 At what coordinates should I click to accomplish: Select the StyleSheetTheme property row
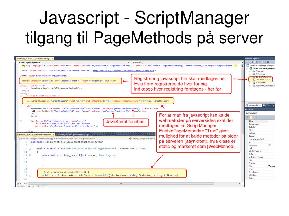pyautogui.click(x=260, y=157)
